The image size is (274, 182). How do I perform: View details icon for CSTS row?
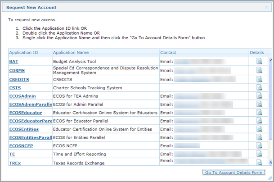(x=259, y=87)
